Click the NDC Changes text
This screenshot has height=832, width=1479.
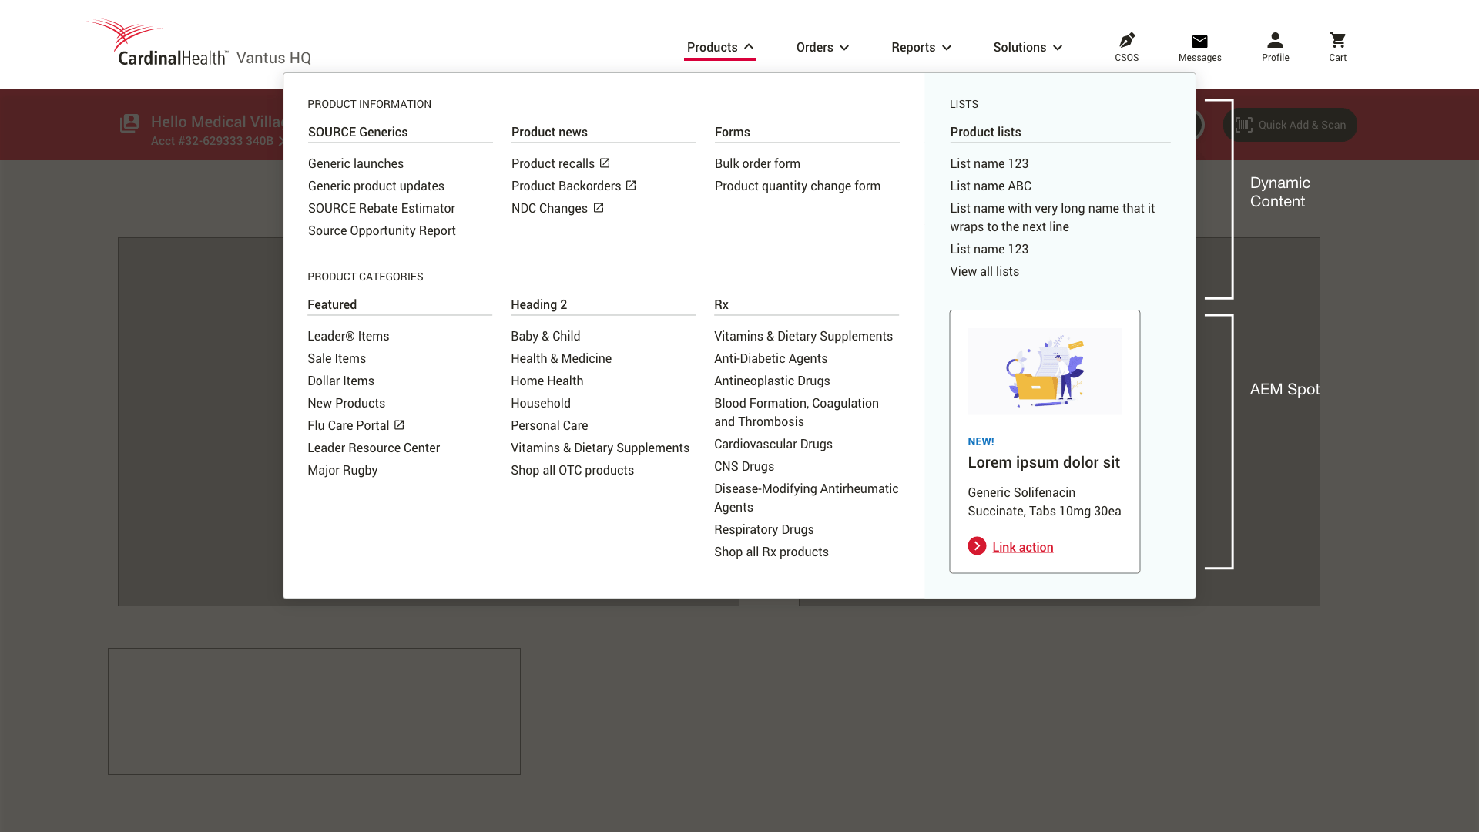549,208
